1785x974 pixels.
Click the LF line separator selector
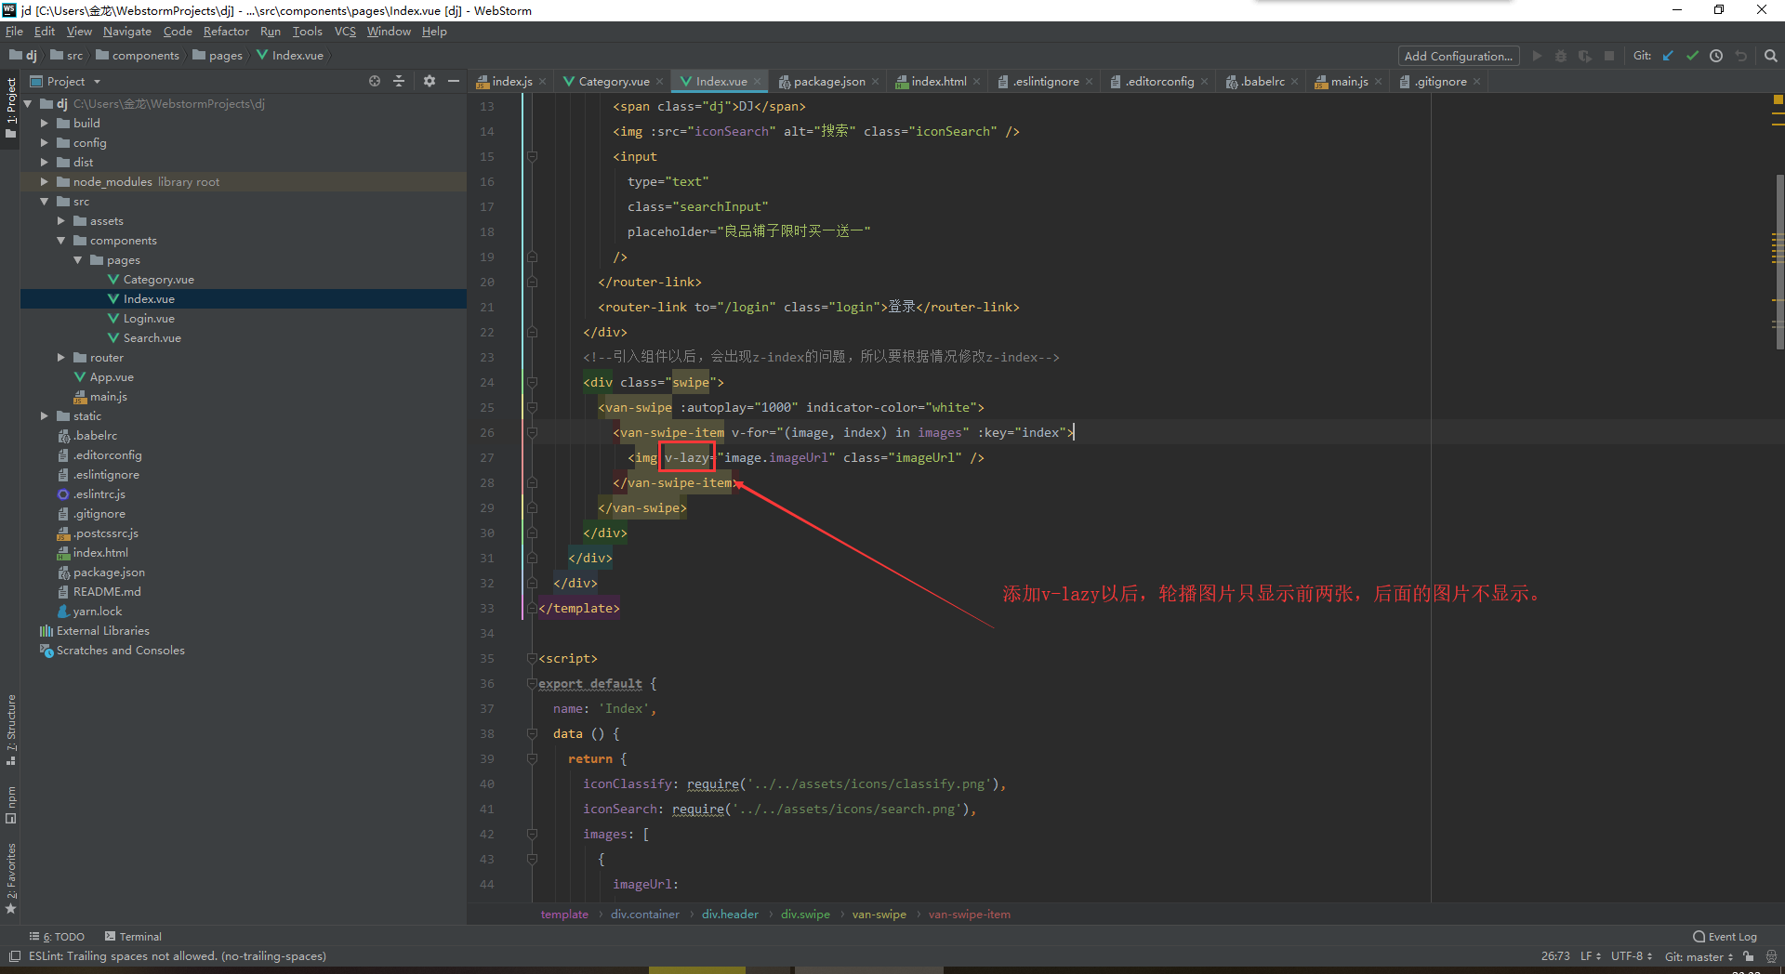coord(1591,956)
